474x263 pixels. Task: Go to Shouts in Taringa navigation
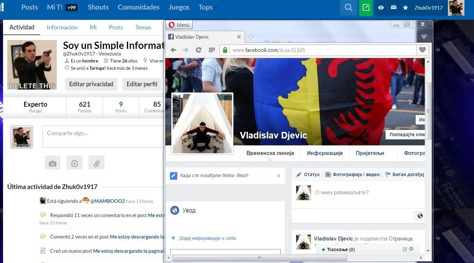(98, 7)
